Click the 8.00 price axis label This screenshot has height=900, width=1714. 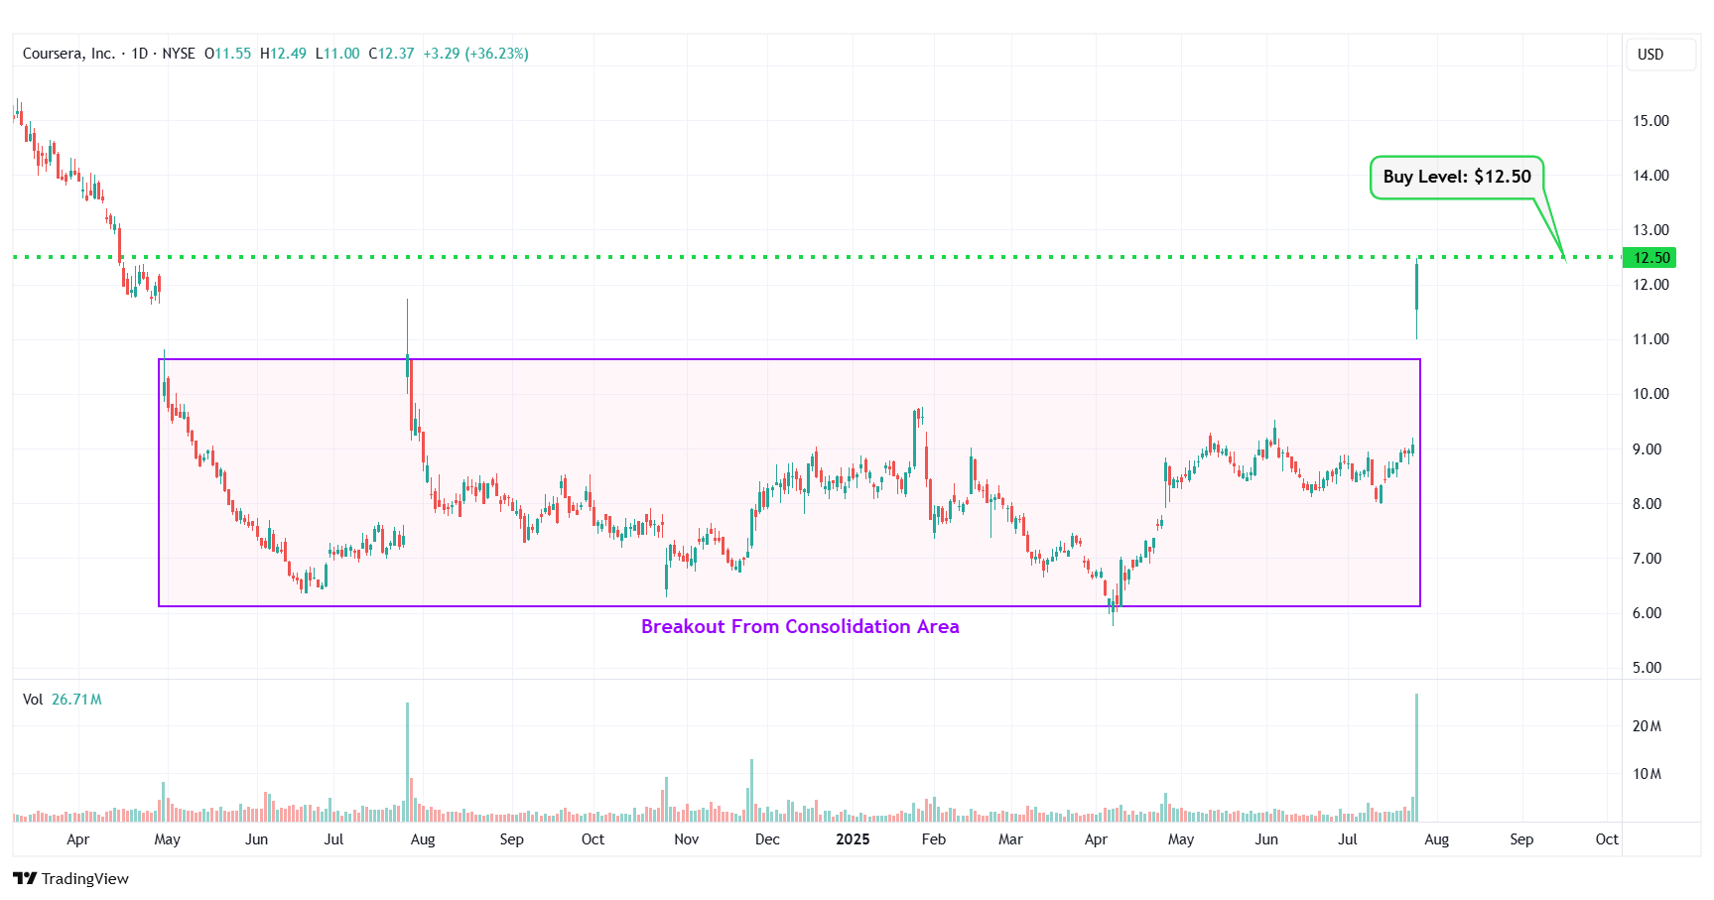coord(1647,504)
